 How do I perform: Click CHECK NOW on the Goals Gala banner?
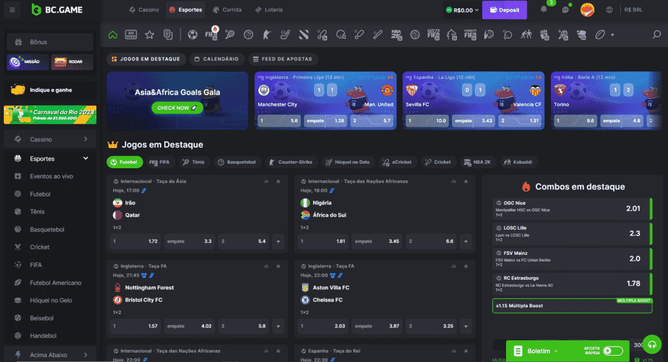tap(177, 108)
